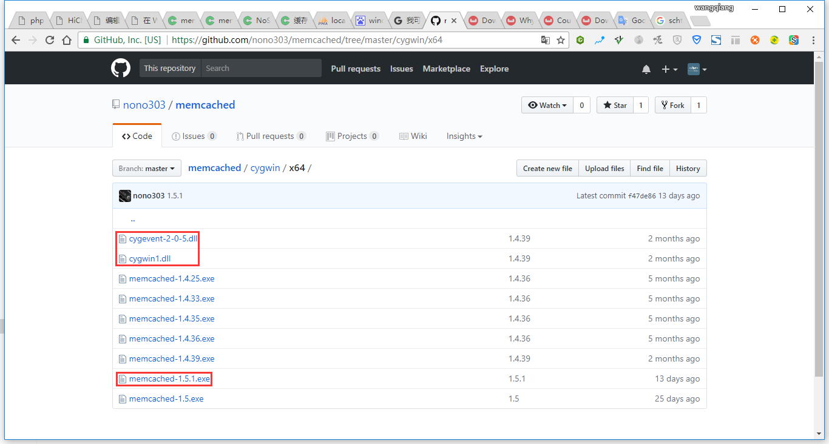Open Issues in the top navigation

[x=402, y=69]
